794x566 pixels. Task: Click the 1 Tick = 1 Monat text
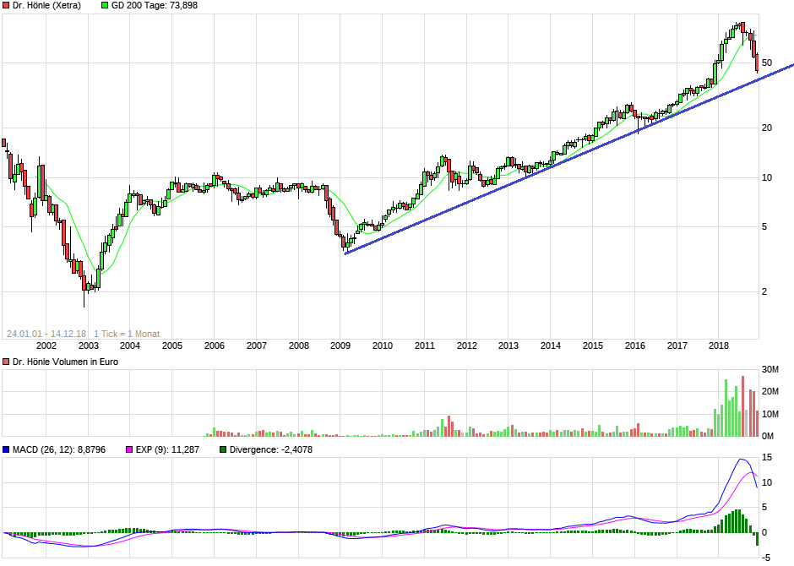[x=127, y=334]
